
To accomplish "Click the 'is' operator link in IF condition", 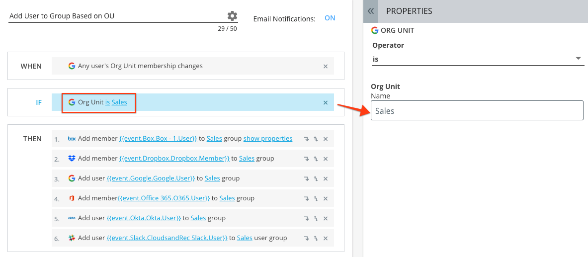I will click(x=107, y=102).
